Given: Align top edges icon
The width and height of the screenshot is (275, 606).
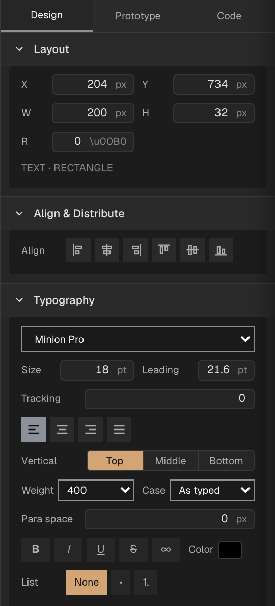Looking at the screenshot, I should 164,250.
